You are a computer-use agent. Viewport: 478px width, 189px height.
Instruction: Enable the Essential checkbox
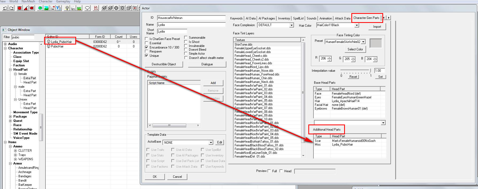point(146,43)
